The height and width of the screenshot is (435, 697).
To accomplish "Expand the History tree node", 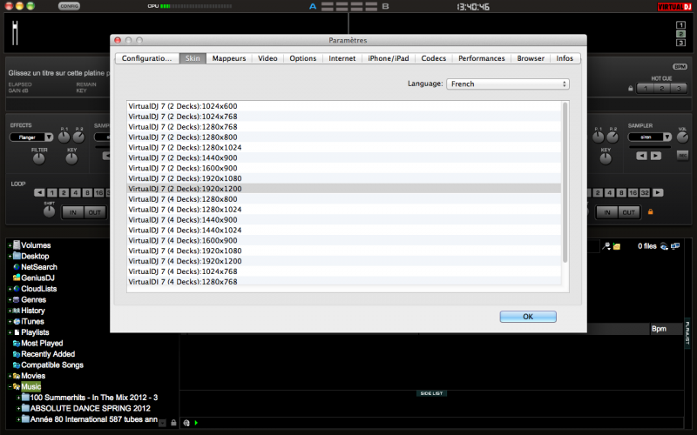I will [10, 311].
